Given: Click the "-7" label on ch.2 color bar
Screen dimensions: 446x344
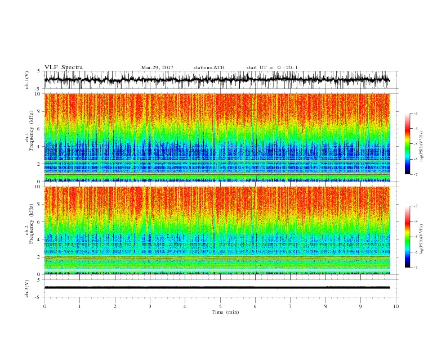Looking at the screenshot, I should [416, 268].
